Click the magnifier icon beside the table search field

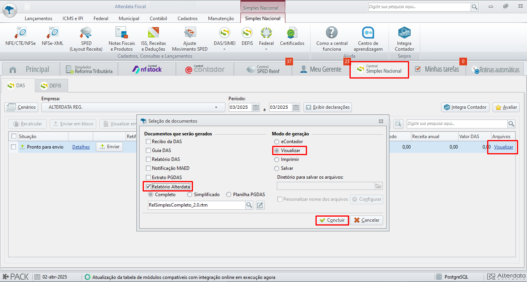(x=512, y=124)
